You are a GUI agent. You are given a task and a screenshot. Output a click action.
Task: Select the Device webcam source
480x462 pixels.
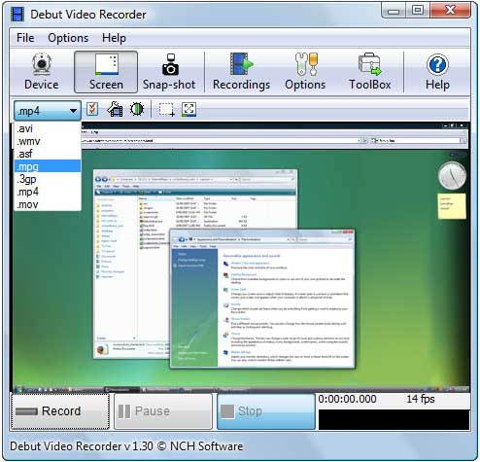click(42, 72)
